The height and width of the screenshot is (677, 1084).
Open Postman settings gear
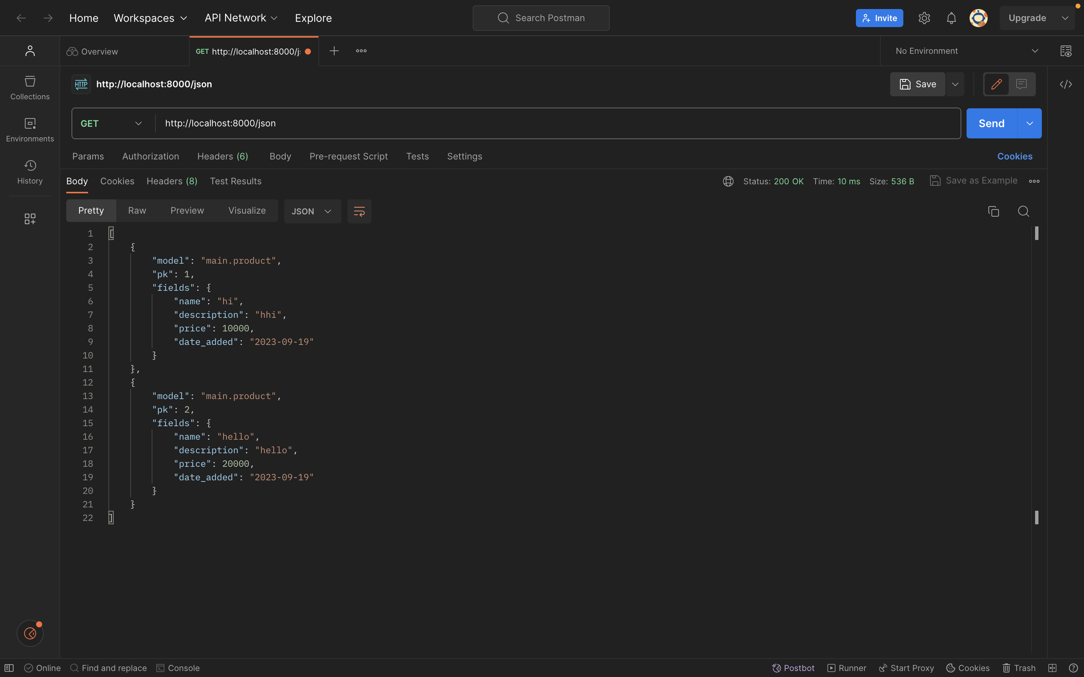pyautogui.click(x=924, y=18)
